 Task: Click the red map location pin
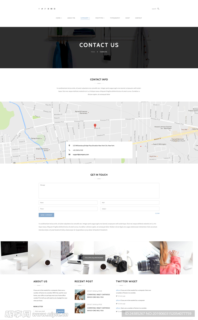pyautogui.click(x=95, y=126)
